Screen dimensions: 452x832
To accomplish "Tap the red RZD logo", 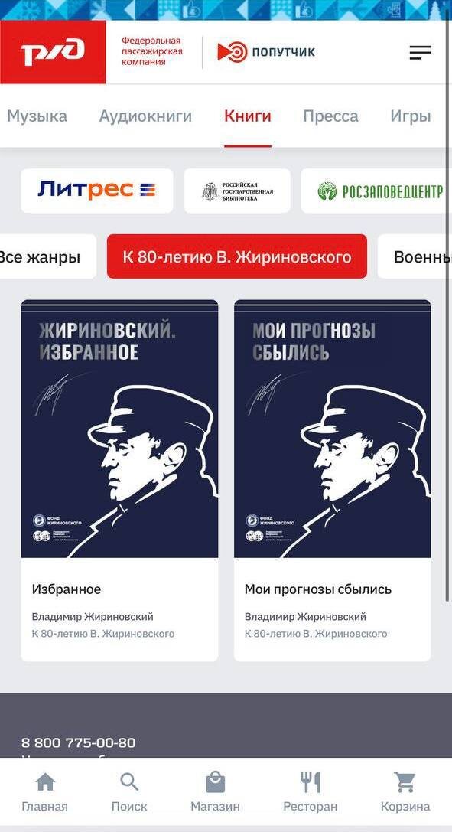I will pos(53,52).
